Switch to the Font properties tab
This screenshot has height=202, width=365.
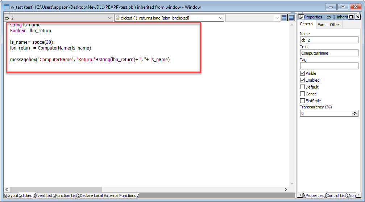pyautogui.click(x=322, y=25)
